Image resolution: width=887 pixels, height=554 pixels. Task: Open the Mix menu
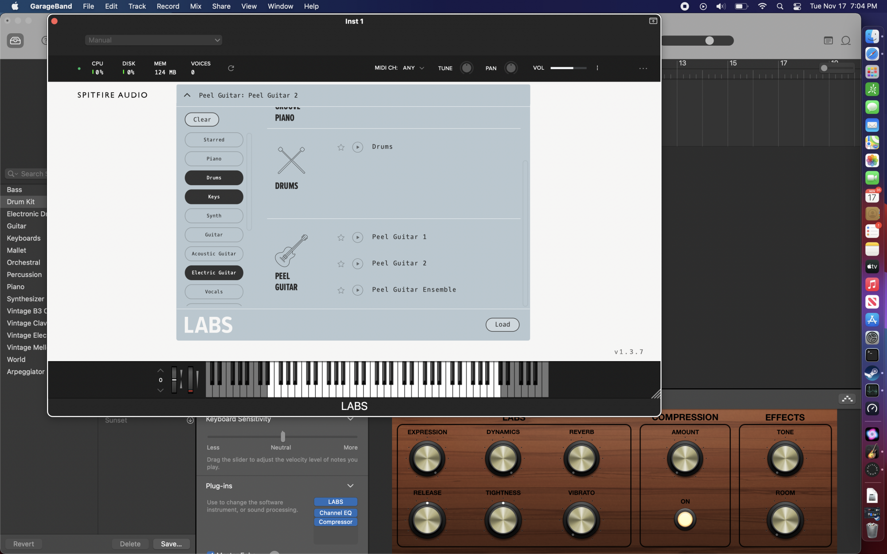pyautogui.click(x=196, y=6)
